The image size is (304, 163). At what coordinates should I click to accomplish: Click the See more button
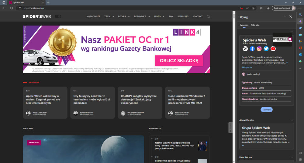click(266, 110)
